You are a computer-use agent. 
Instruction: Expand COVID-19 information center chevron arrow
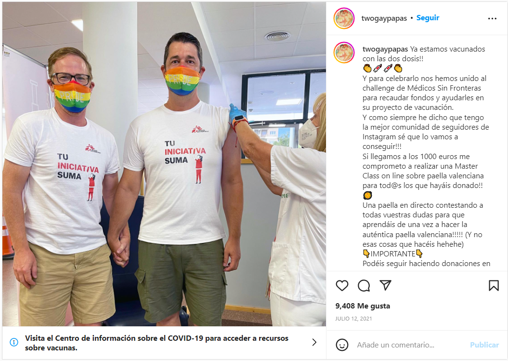314,342
